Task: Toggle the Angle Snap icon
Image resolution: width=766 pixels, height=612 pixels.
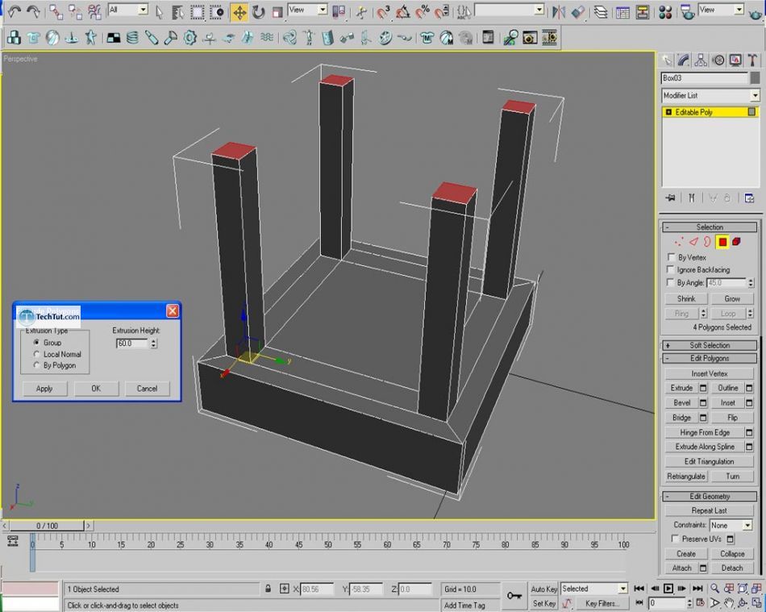Action: pos(403,12)
